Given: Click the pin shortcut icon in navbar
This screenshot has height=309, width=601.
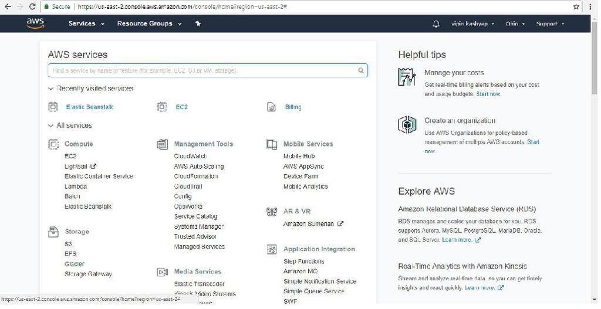Looking at the screenshot, I should click(198, 23).
